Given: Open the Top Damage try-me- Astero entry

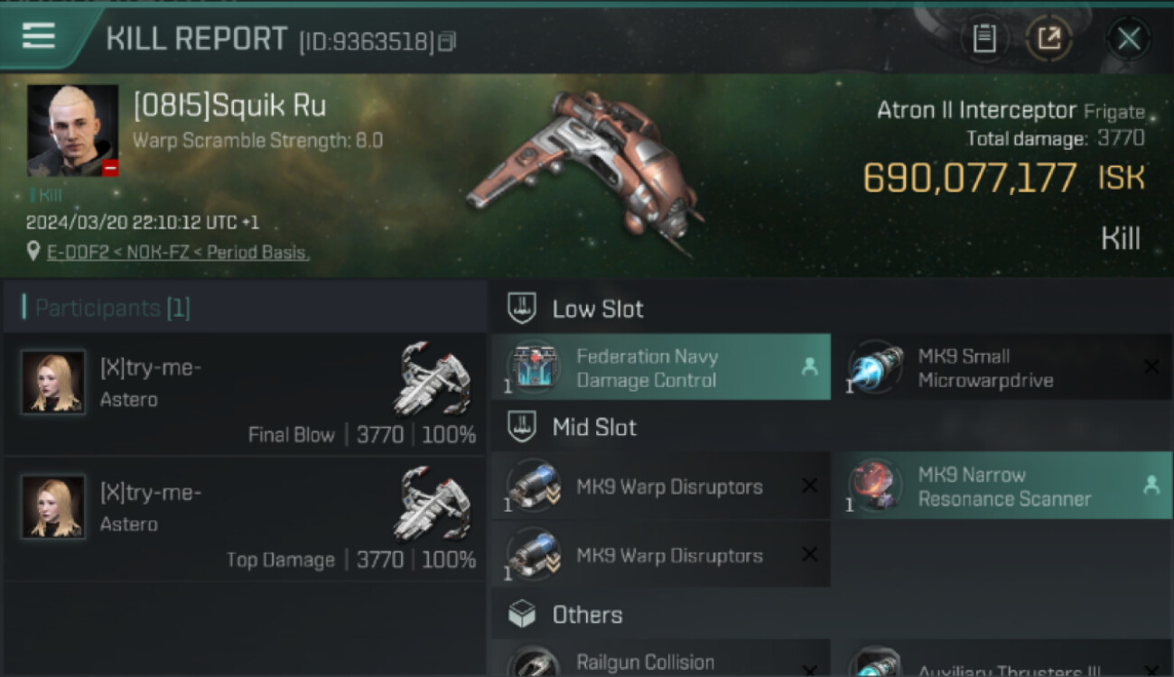Looking at the screenshot, I should pos(245,518).
